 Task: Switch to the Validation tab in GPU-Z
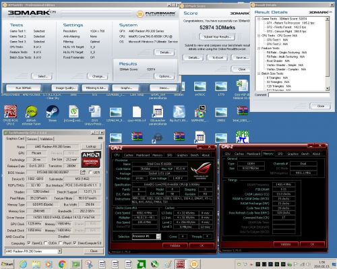47,139
